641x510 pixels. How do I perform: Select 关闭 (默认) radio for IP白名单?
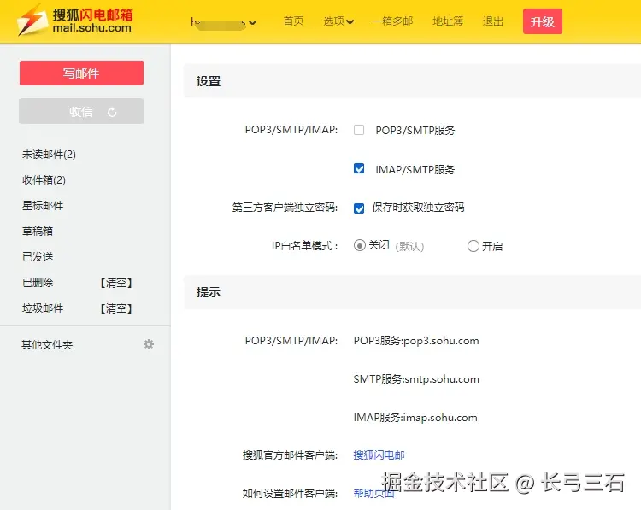click(x=359, y=245)
